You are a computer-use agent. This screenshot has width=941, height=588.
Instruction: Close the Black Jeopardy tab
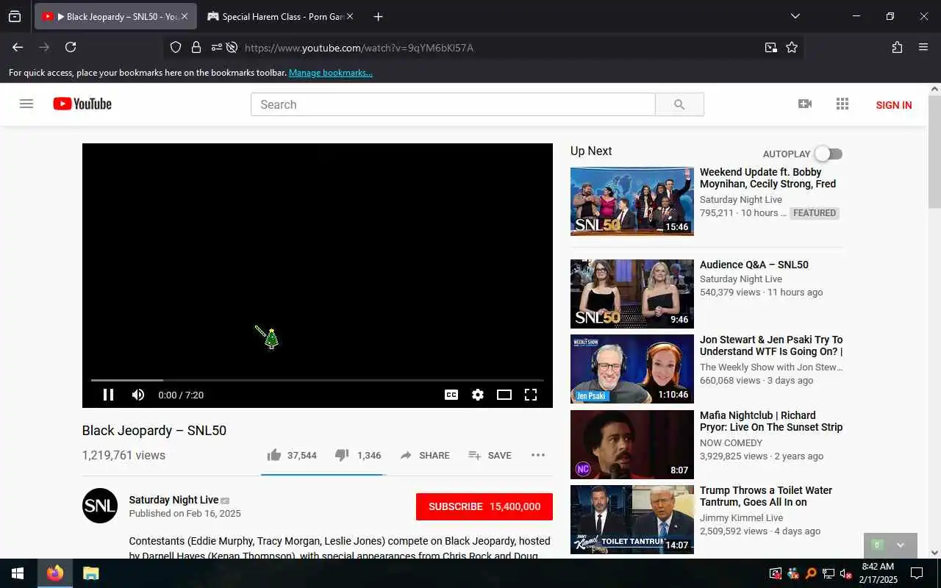185,16
